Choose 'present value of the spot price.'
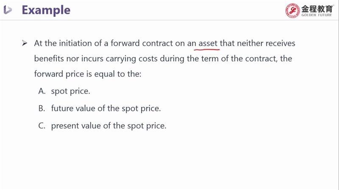 108,125
